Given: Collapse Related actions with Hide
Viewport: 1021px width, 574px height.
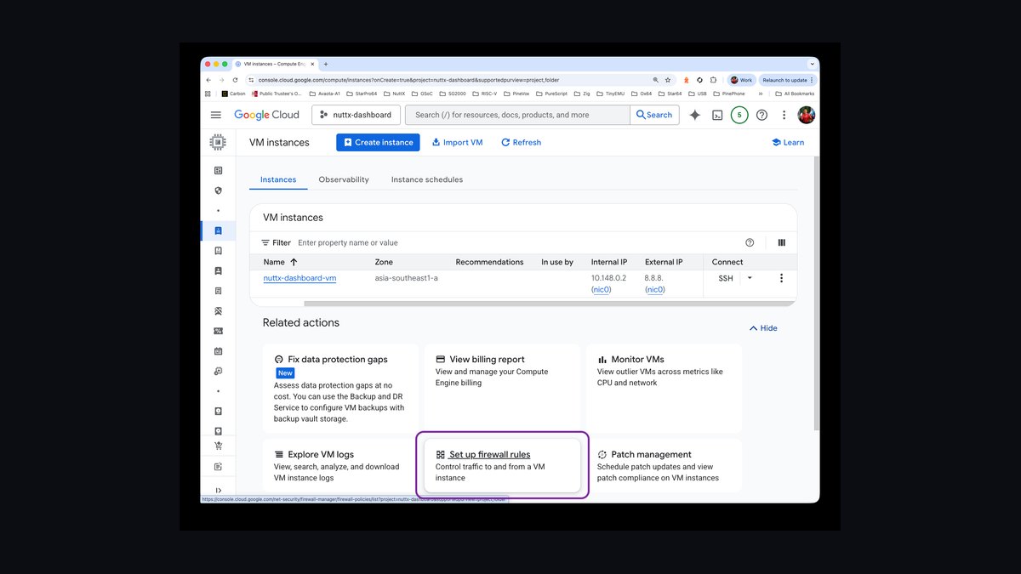Looking at the screenshot, I should pyautogui.click(x=763, y=328).
